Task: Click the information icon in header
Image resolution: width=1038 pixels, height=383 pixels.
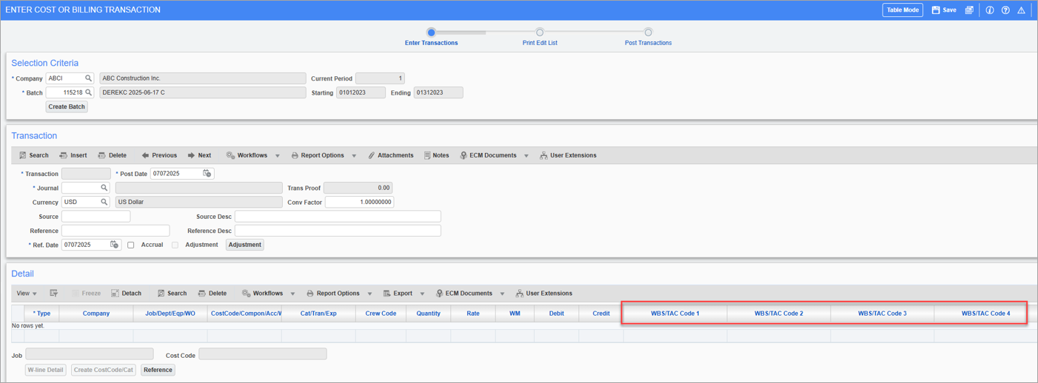Action: (x=990, y=10)
